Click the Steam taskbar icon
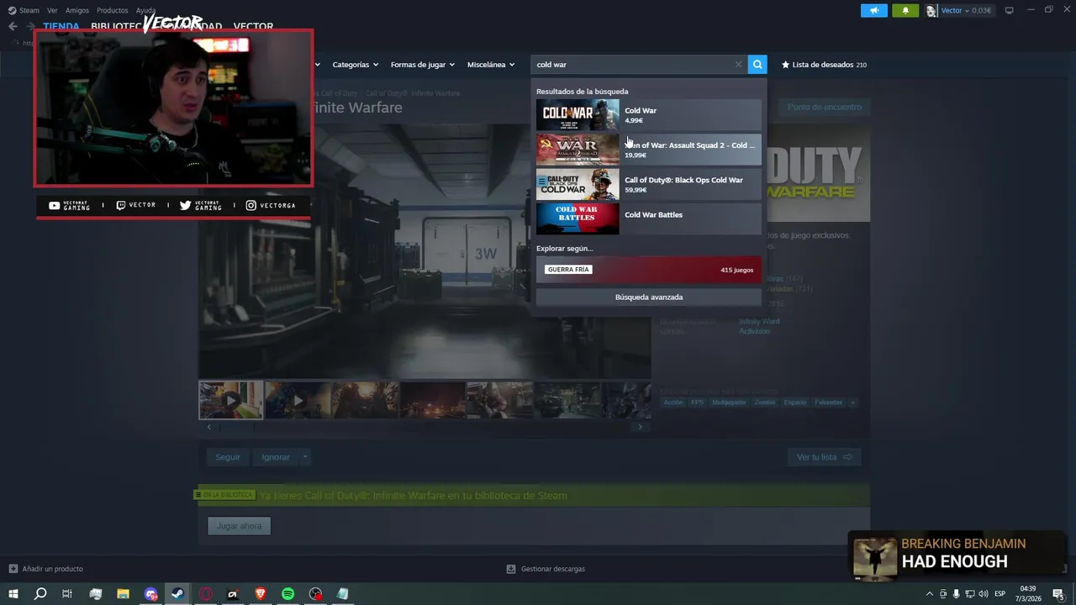Viewport: 1076px width, 605px height. [177, 594]
